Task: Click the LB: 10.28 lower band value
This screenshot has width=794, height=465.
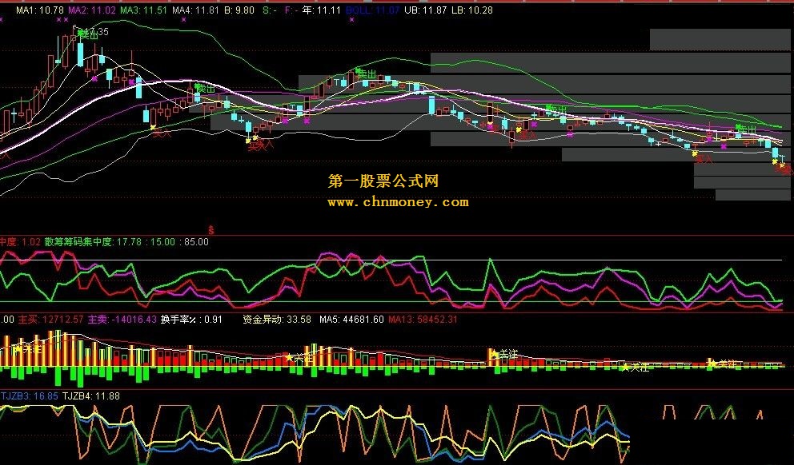Action: tap(471, 10)
